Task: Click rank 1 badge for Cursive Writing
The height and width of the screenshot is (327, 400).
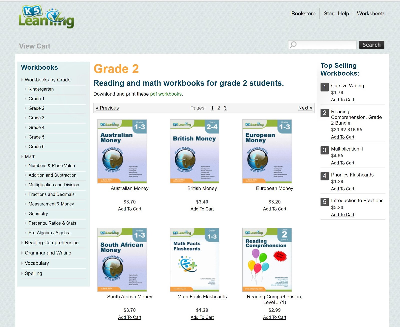Action: 324,87
